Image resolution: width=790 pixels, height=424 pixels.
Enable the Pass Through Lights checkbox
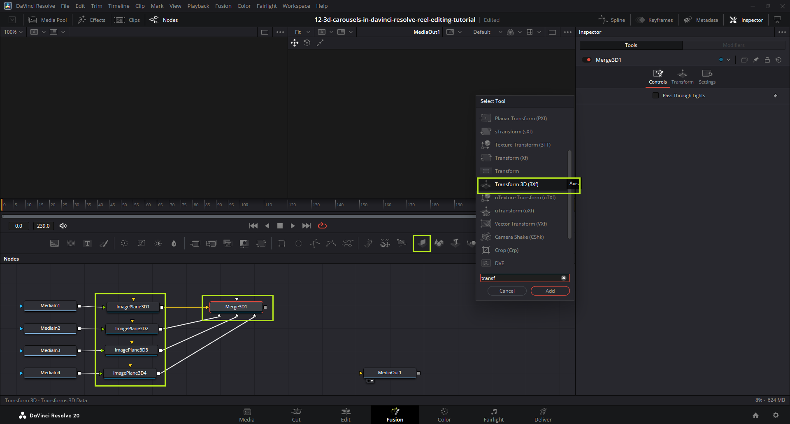(655, 96)
